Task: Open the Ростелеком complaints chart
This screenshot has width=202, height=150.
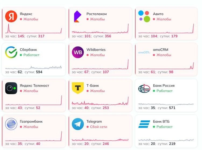Action: pos(100,28)
